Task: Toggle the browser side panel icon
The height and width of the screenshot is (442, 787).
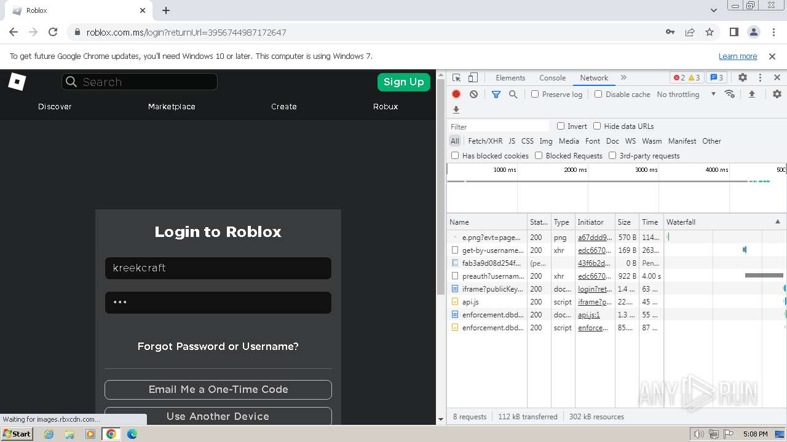Action: tap(734, 32)
